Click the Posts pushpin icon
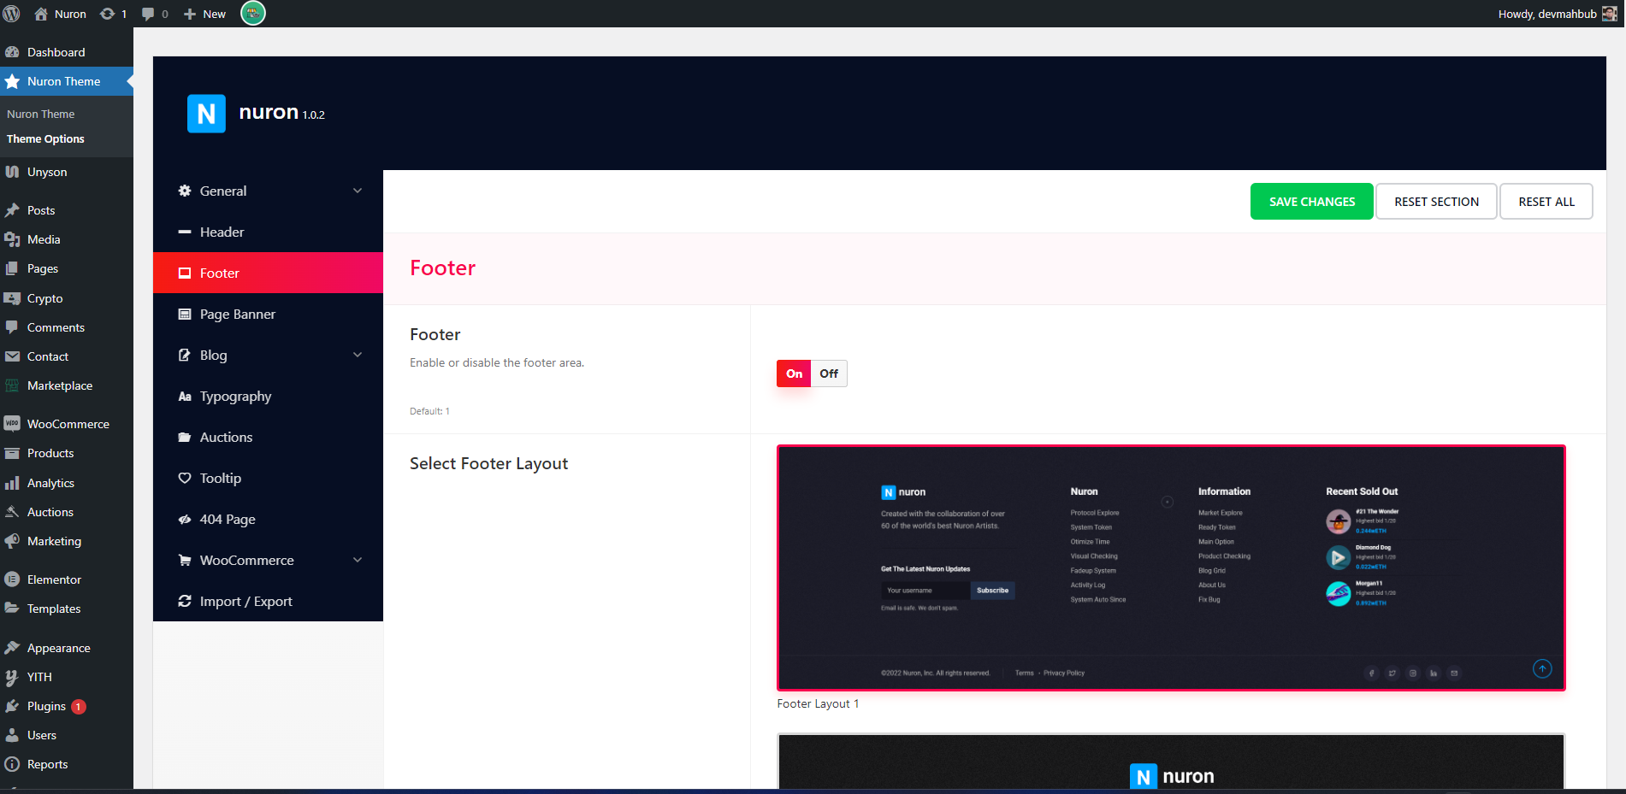1626x794 pixels. [12, 210]
